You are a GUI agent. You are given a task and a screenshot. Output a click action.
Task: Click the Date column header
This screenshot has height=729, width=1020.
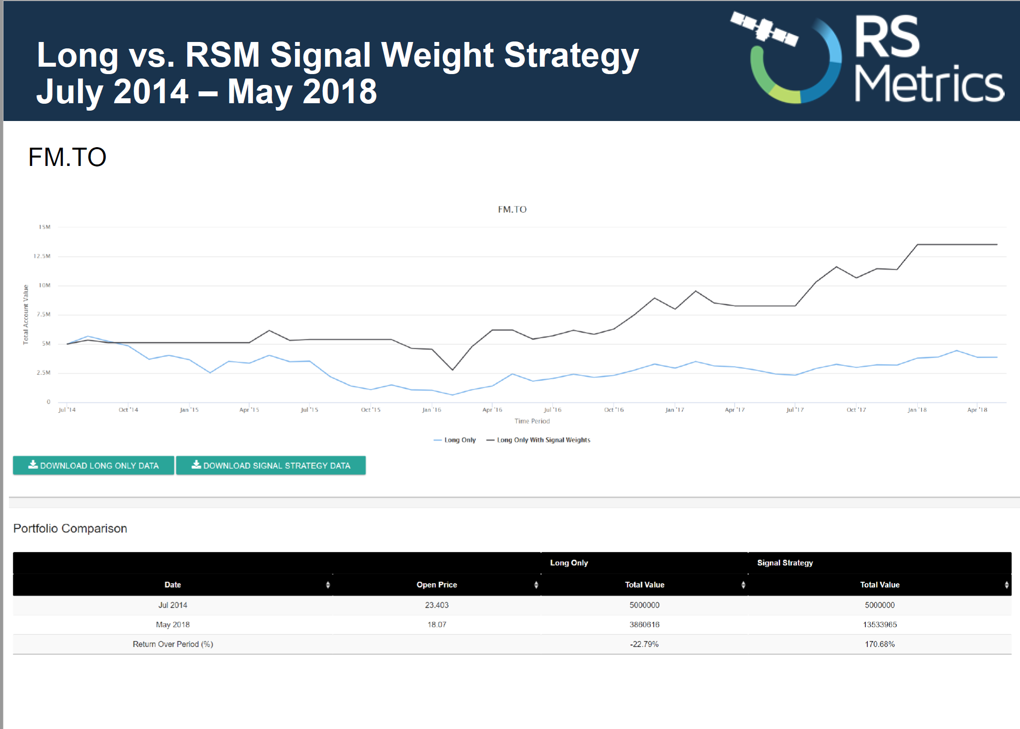point(172,585)
